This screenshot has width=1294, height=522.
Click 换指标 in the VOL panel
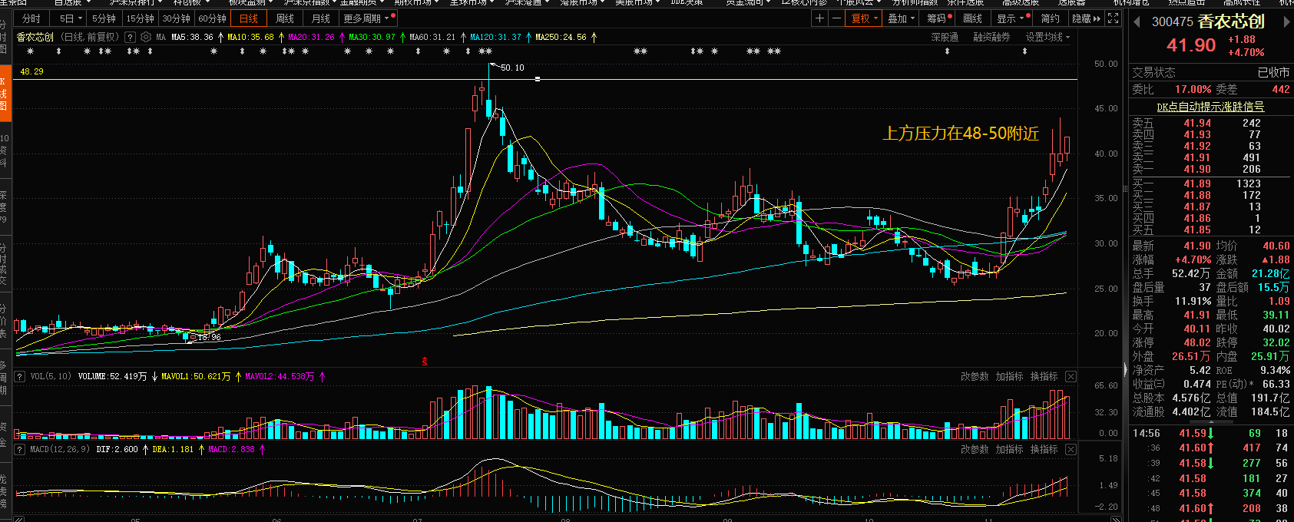click(1044, 376)
